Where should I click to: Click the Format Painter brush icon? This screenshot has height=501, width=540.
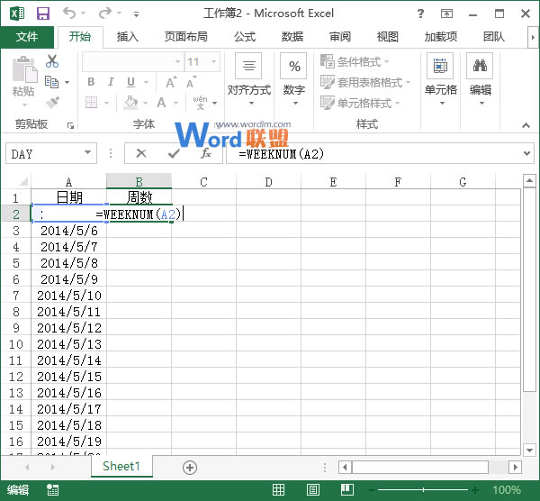point(52,102)
